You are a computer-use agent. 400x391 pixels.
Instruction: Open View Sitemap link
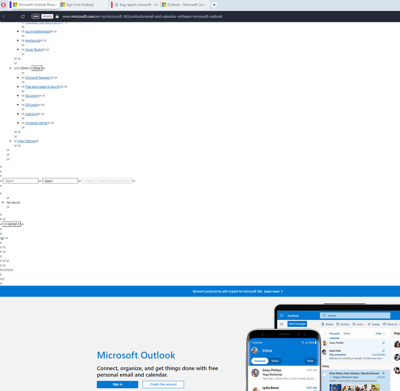pos(26,141)
